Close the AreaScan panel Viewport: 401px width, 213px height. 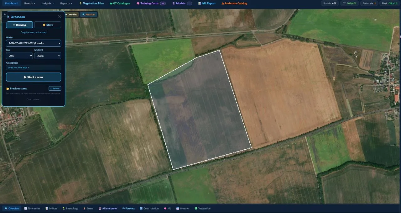60,17
